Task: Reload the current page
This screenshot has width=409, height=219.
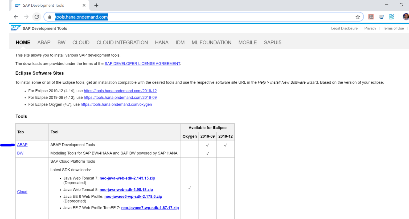Action: point(36,16)
